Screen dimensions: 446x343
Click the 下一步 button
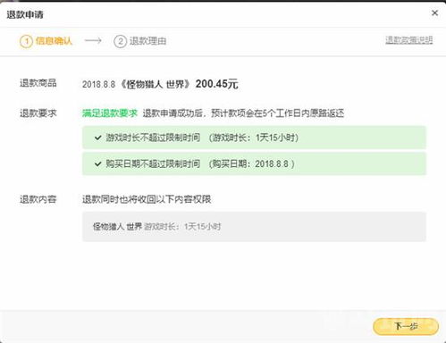[406, 326]
